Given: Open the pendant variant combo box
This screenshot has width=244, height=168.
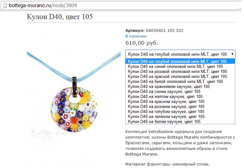Looking at the screenshot, I should point(180,54).
